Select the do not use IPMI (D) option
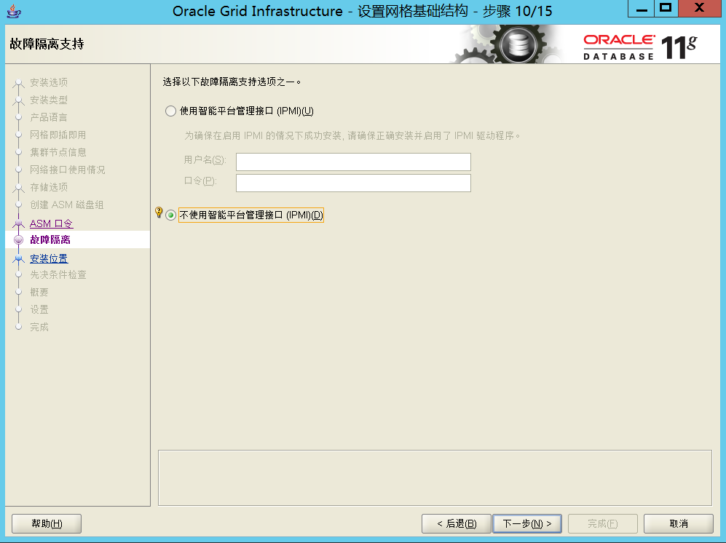This screenshot has width=726, height=543. pyautogui.click(x=170, y=215)
